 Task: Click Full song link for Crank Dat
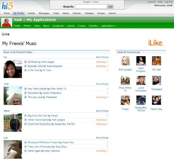(x=101, y=124)
